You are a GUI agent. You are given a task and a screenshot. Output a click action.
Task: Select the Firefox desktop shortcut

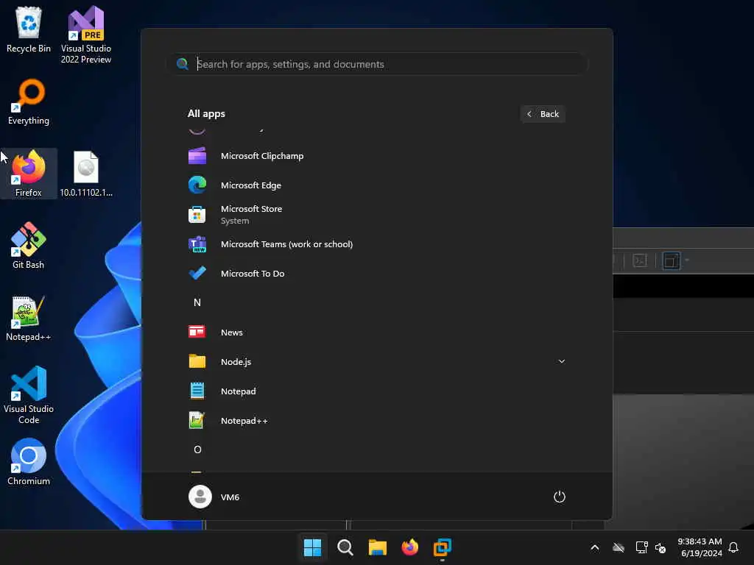29,174
